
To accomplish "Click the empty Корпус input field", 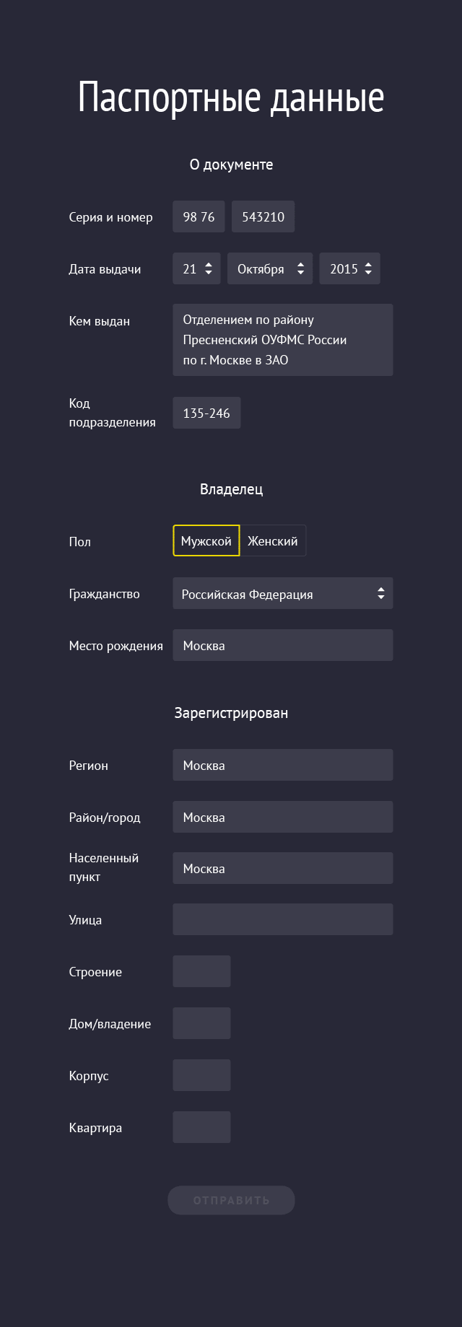I will tap(201, 1075).
